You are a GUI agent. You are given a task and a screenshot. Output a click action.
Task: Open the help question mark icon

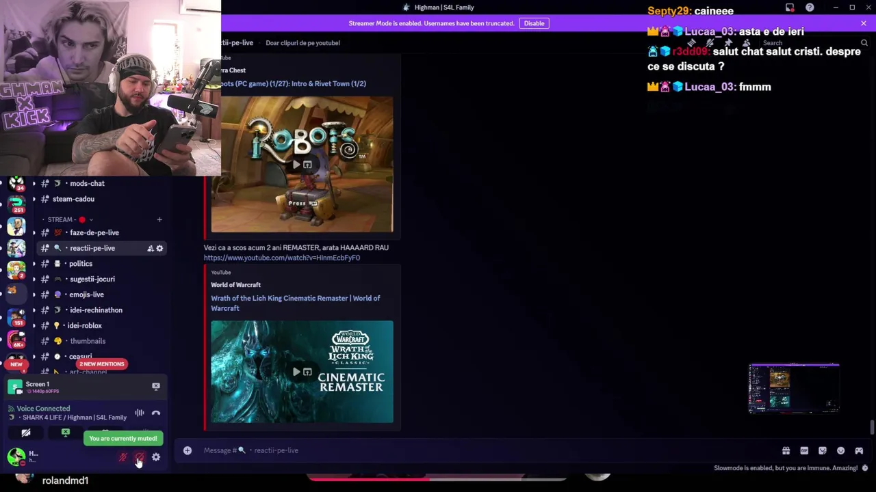810,8
